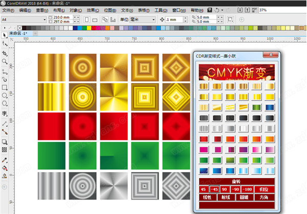Pick the yellow swatch in the color palette

[89, 28]
